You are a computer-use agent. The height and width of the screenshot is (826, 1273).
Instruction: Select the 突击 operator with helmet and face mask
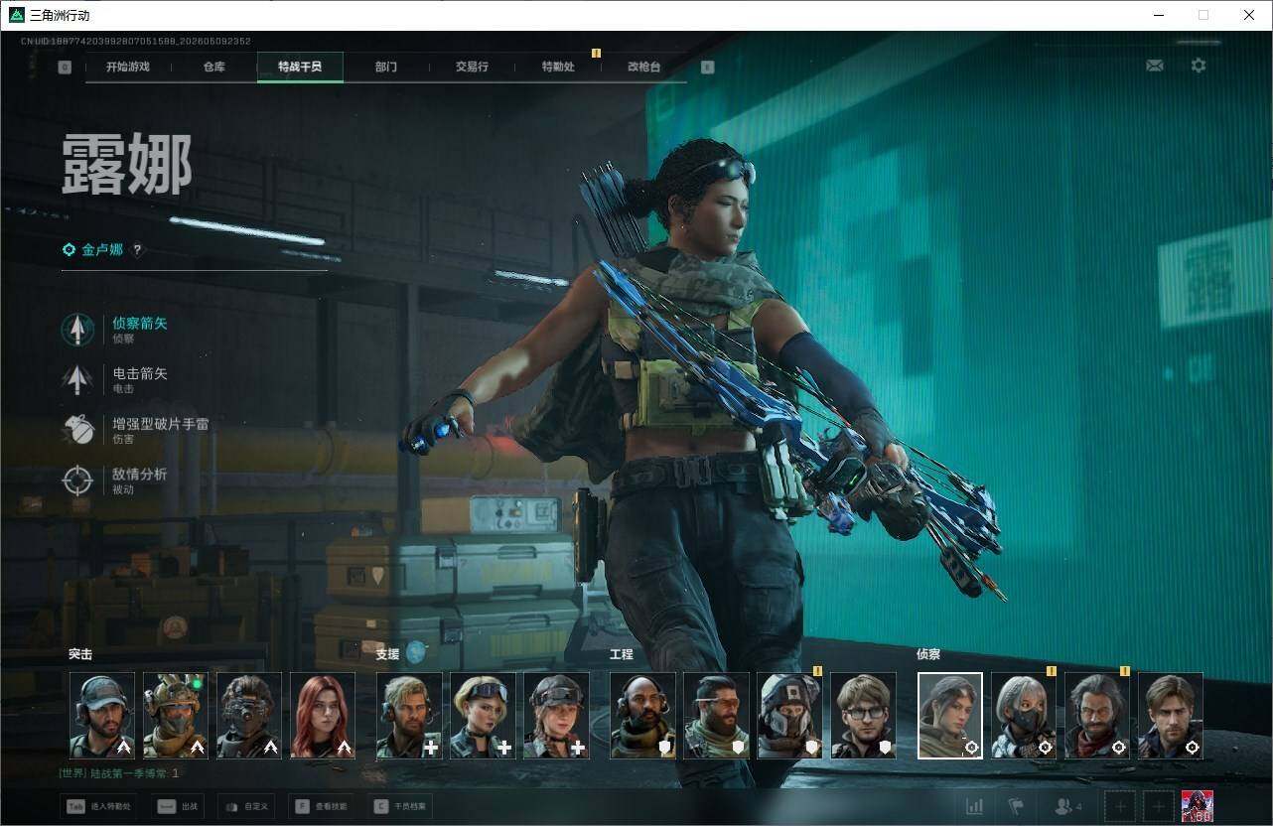coord(176,716)
